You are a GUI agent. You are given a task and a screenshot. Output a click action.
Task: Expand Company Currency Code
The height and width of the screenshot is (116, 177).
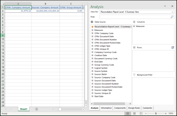[92, 52]
